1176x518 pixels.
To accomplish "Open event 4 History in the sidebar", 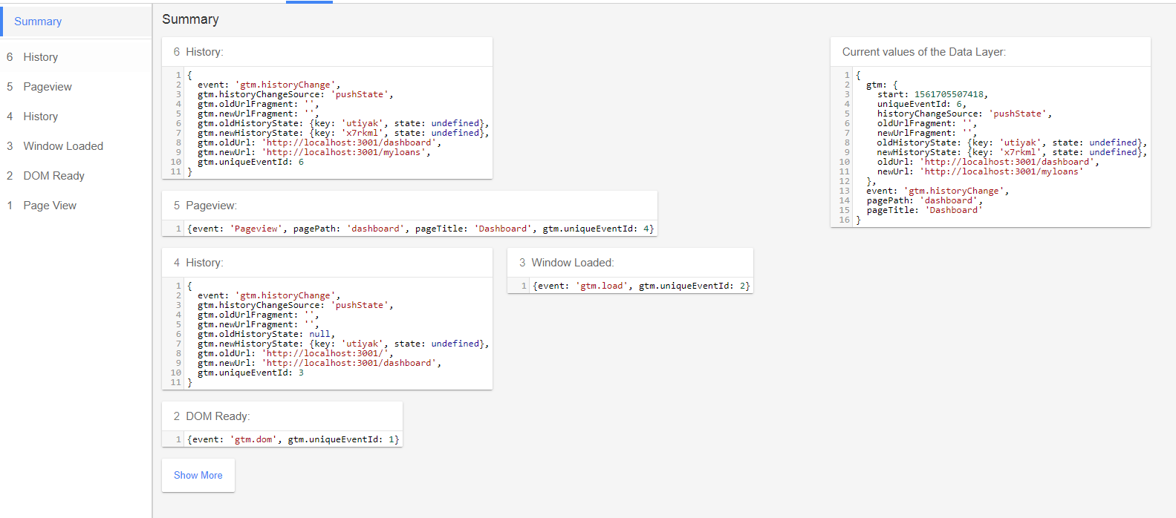I will coord(77,117).
